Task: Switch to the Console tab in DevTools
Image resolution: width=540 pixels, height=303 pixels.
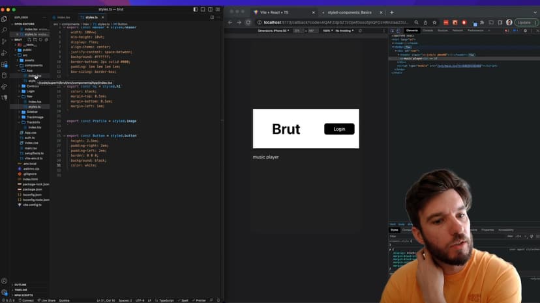Action: click(x=428, y=31)
